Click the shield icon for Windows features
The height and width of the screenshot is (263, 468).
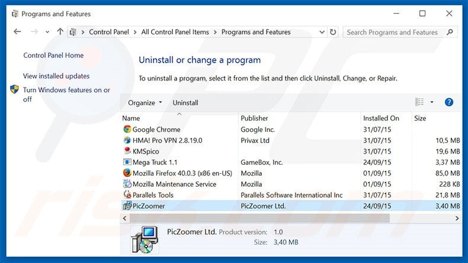pyautogui.click(x=14, y=89)
